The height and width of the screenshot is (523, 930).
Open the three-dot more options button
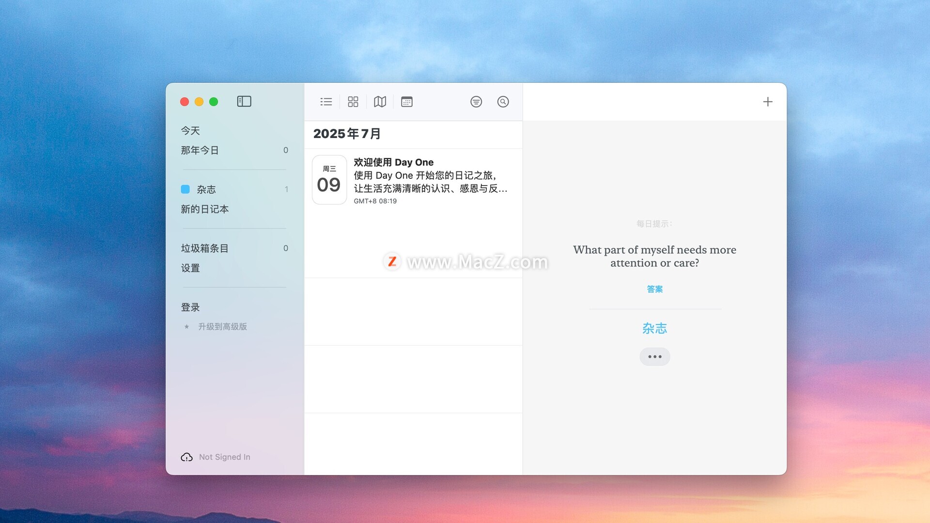(x=655, y=357)
